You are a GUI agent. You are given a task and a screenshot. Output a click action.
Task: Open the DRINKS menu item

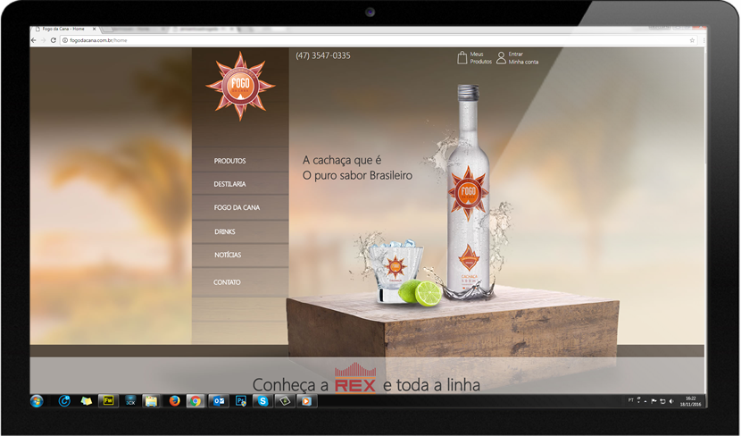point(225,231)
